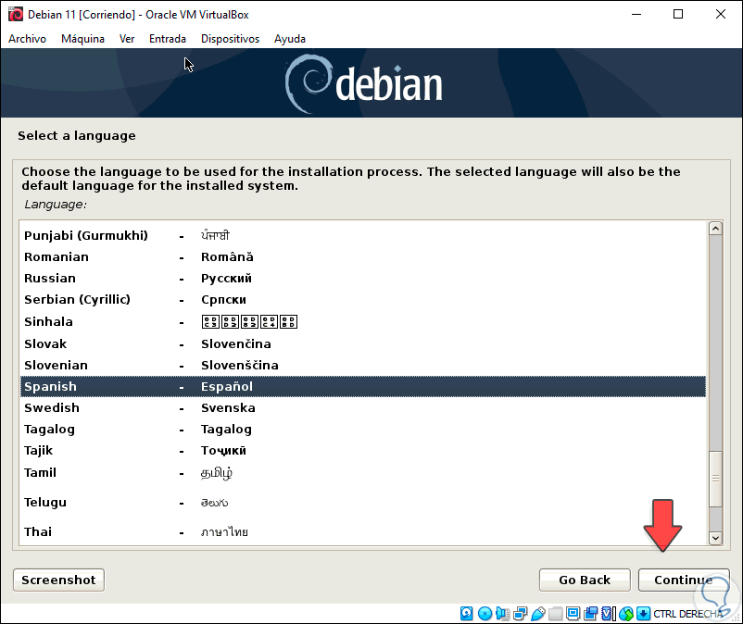
Task: Click the Continue button
Action: 684,580
